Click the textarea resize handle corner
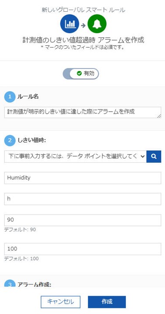Screen dimensions: 165x314 tap(159, 116)
